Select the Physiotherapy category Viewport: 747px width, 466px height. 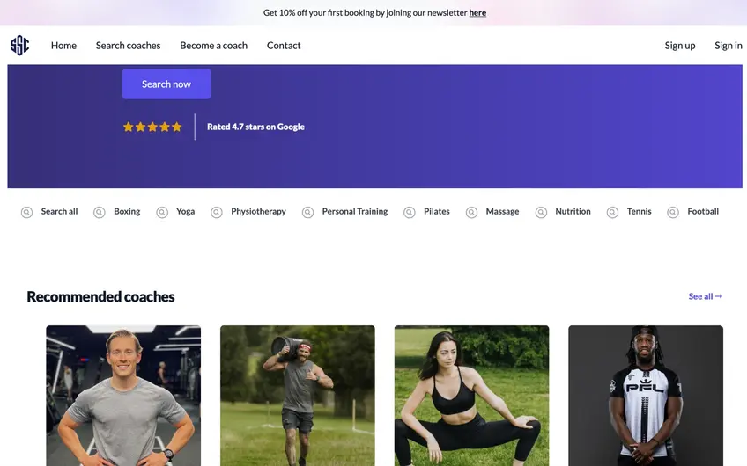point(258,211)
